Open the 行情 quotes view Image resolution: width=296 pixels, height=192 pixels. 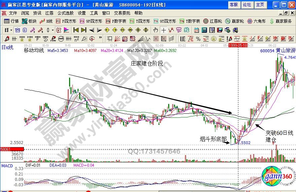pos(11,21)
